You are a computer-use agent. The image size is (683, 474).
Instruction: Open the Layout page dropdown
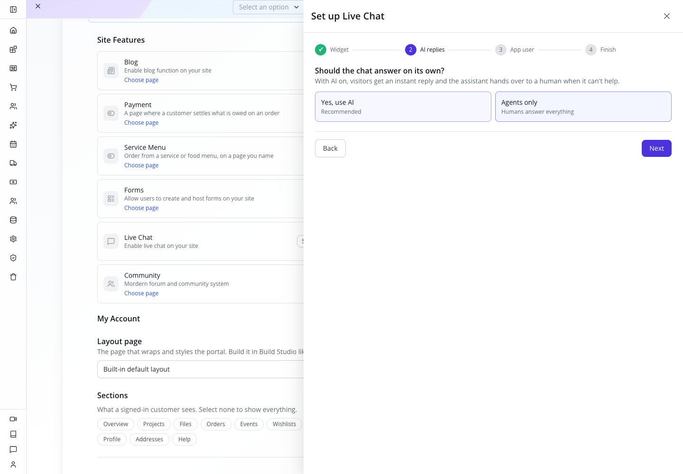coord(200,369)
